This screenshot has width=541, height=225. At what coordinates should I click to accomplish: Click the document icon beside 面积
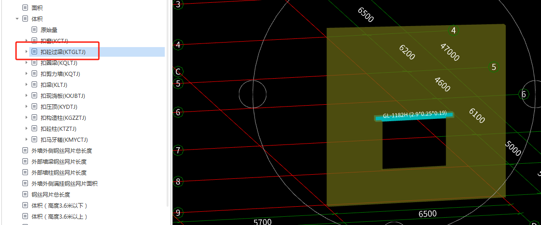(x=25, y=8)
